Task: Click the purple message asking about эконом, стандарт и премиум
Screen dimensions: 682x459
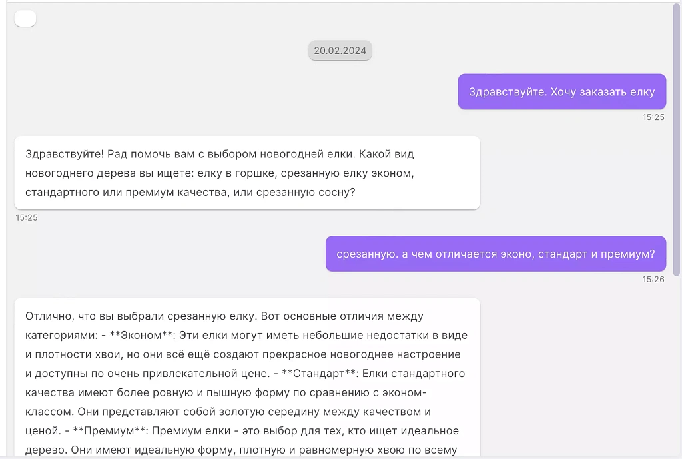Action: tap(496, 254)
